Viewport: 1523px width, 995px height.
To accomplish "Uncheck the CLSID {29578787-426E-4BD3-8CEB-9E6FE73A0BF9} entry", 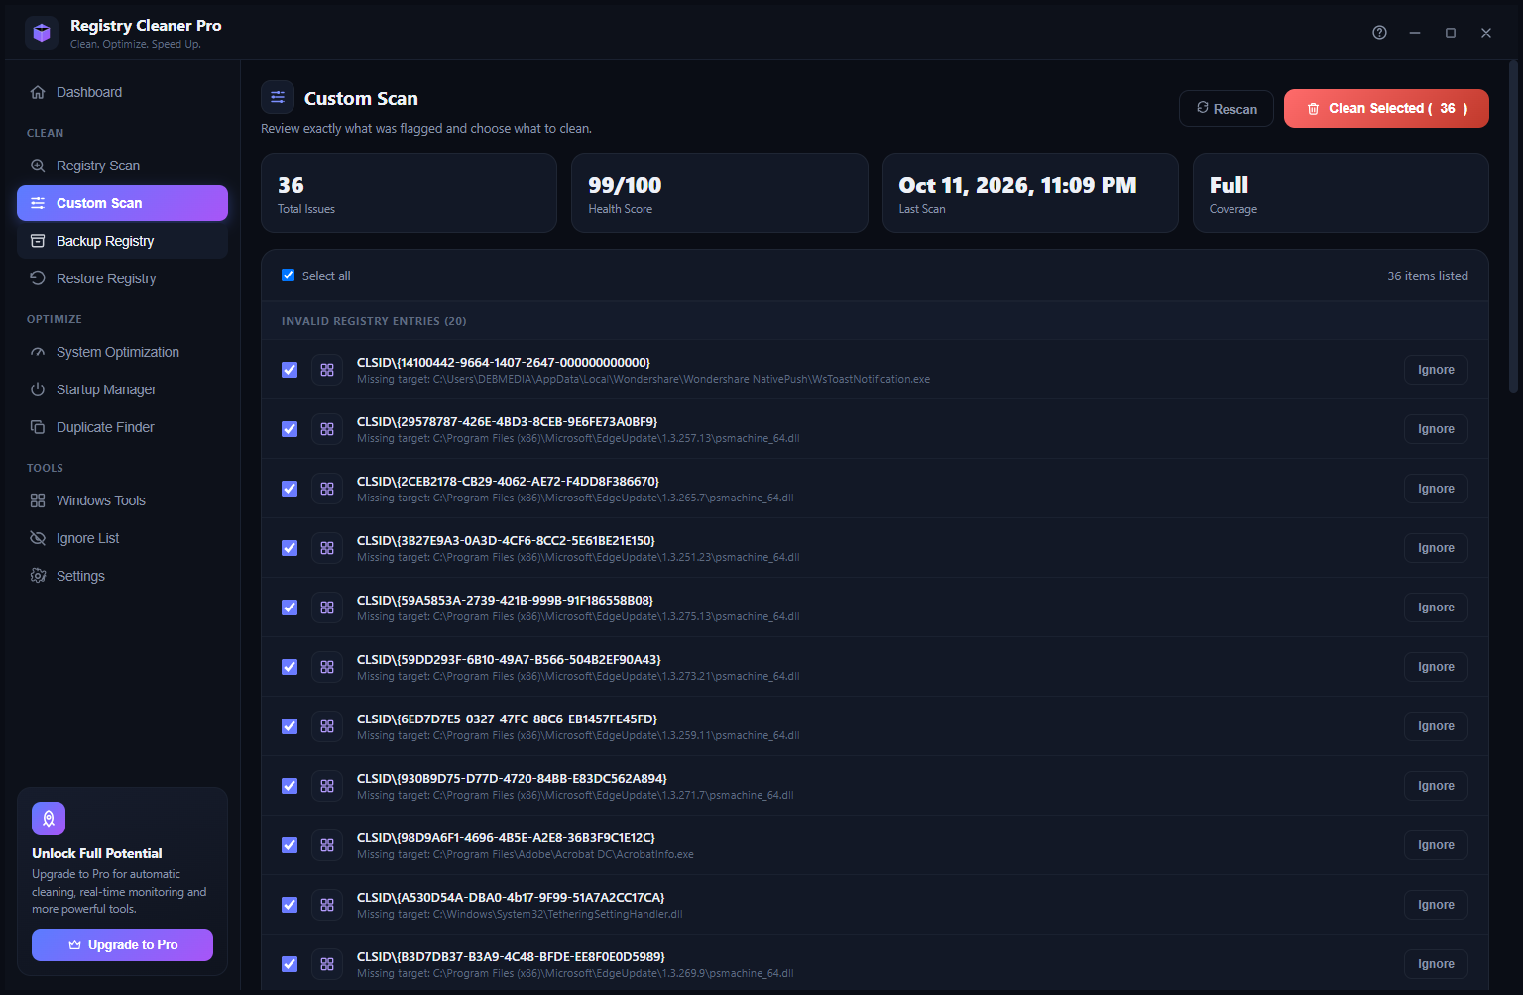I will pos(290,429).
